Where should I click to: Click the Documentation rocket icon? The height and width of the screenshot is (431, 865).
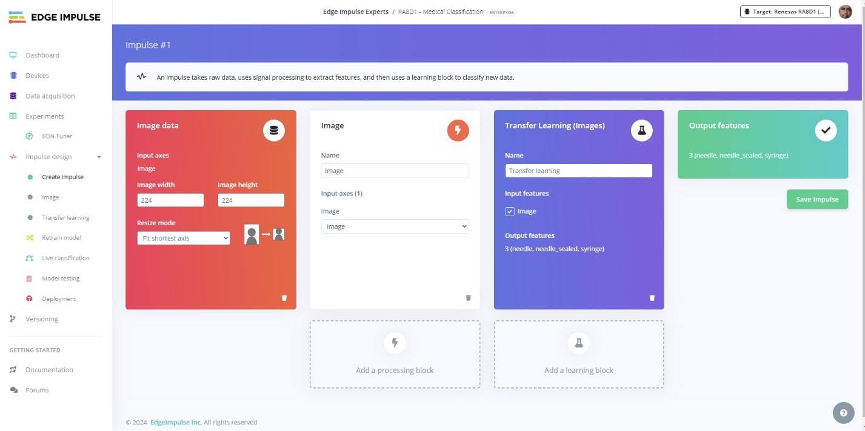(x=13, y=370)
